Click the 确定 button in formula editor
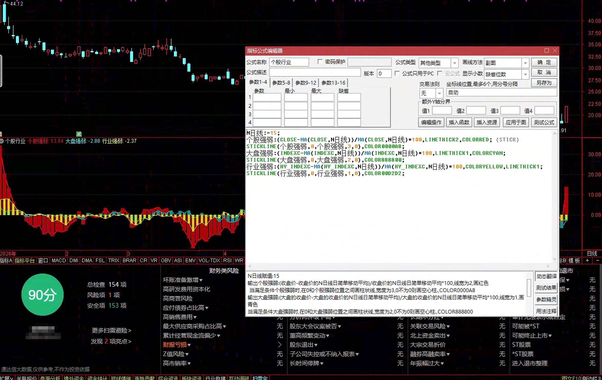Viewport: 602px width, 380px height. click(544, 62)
